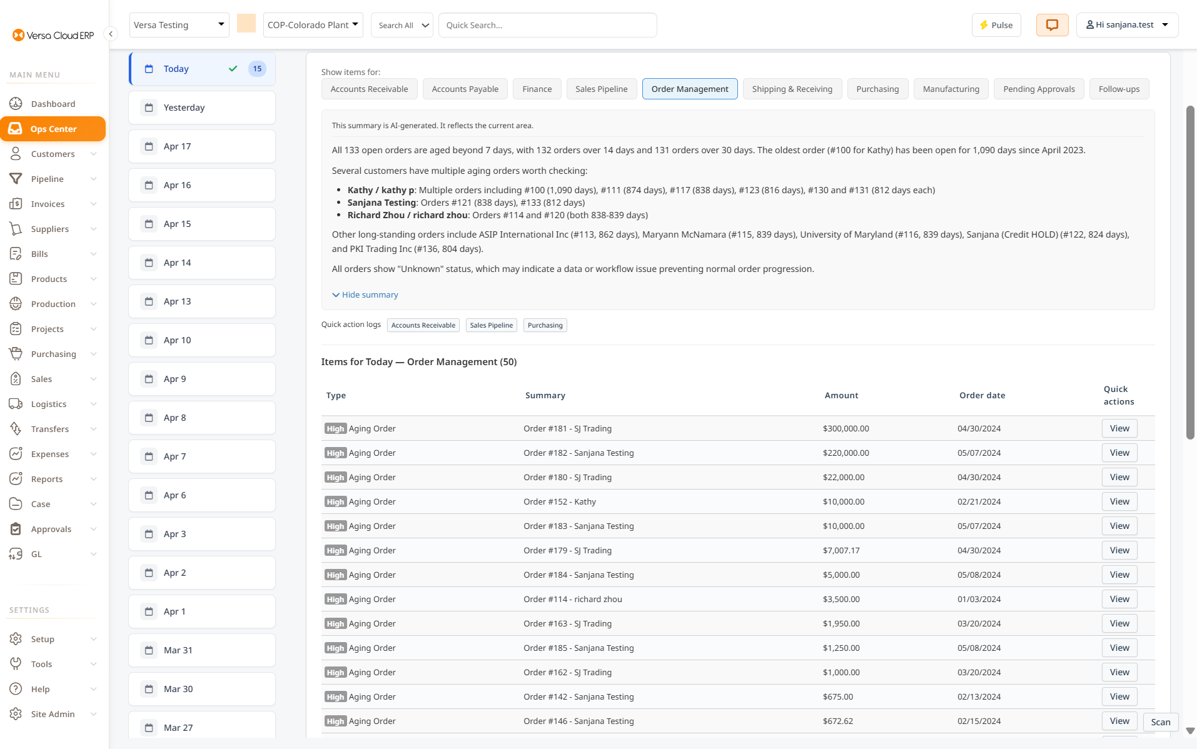
Task: Expand the Customers menu chevron
Action: click(x=93, y=154)
